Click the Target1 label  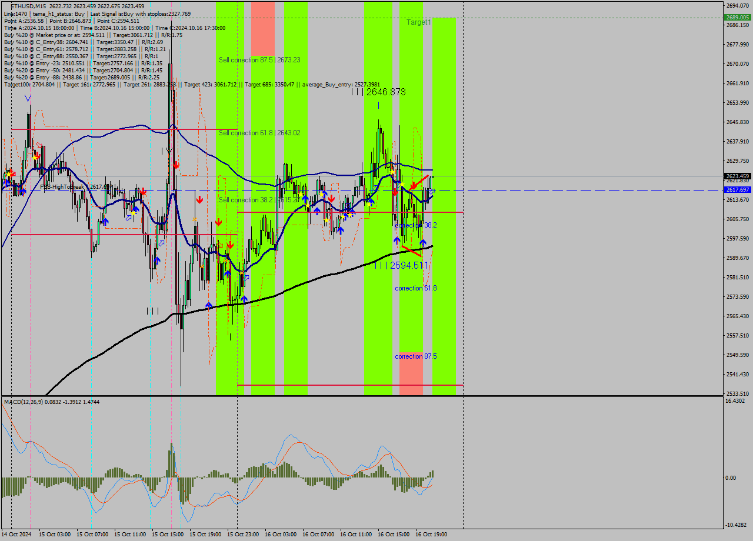coord(419,22)
